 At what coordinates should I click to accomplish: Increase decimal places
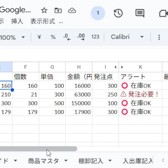coord(81,37)
